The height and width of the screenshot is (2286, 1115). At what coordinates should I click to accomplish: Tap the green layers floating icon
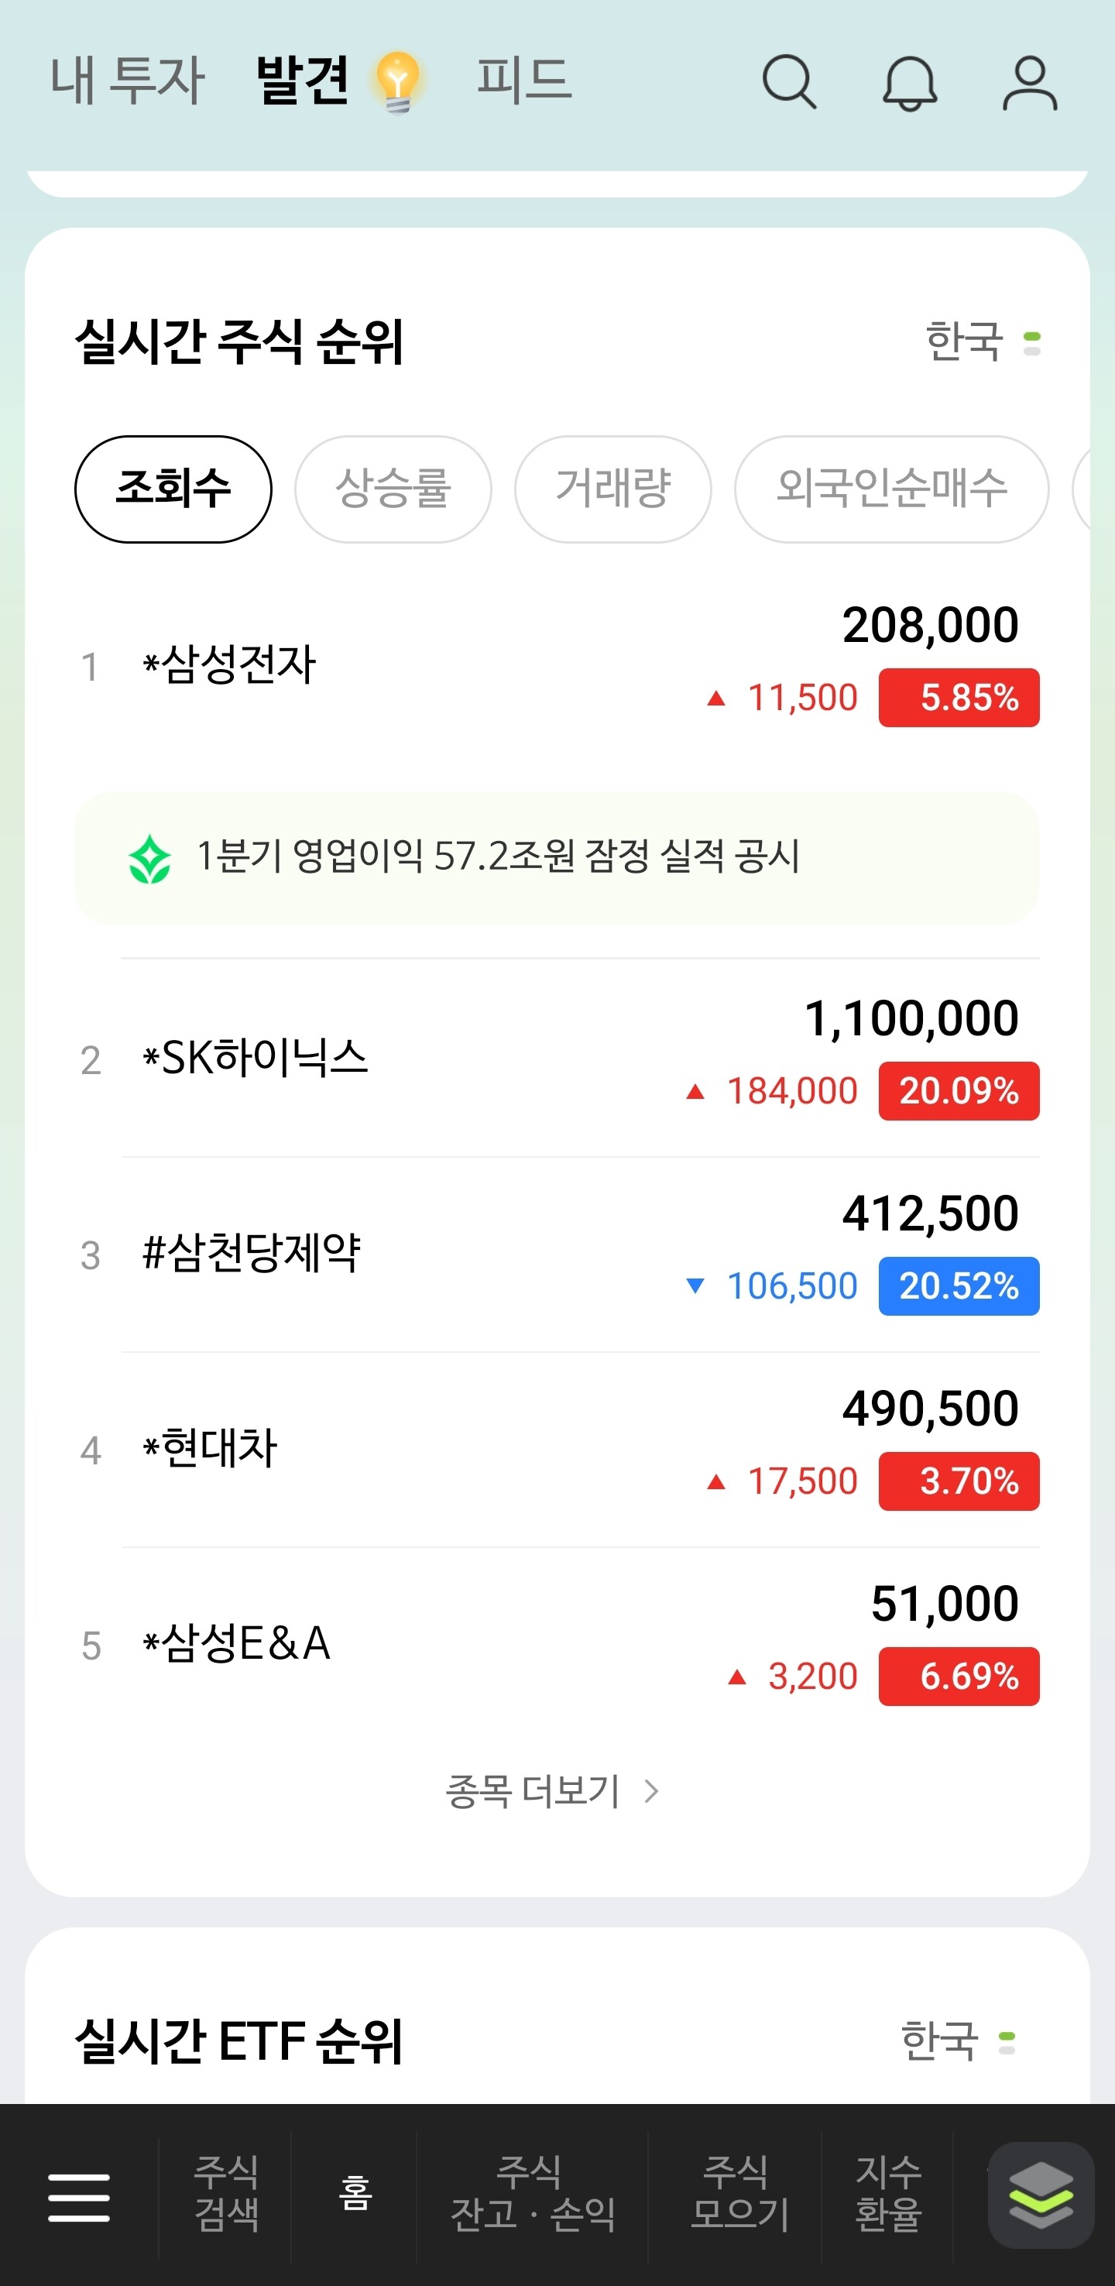[1041, 2195]
